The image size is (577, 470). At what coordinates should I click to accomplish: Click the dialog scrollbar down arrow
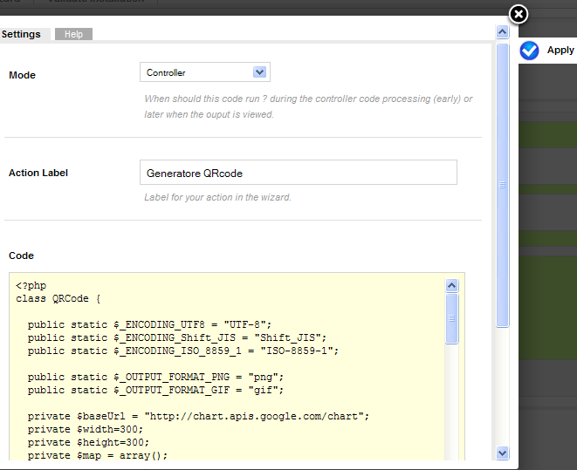(502, 453)
